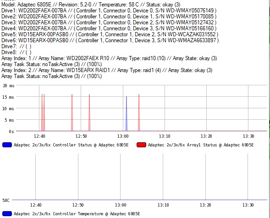Click the 0s axis label
Image resolution: width=270 pixels, height=218 pixels.
click(x=11, y=132)
